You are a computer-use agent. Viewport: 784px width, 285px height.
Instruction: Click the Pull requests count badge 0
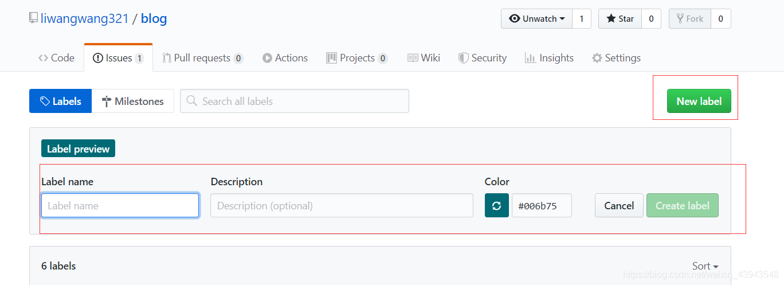(238, 58)
